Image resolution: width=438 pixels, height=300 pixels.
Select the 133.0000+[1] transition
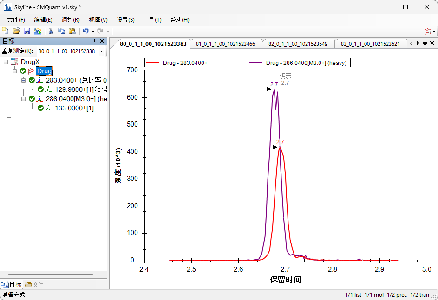click(74, 108)
